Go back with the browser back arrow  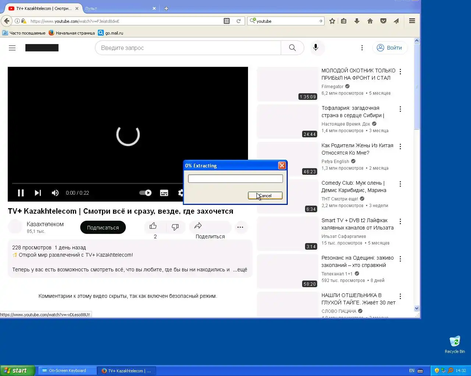pyautogui.click(x=7, y=21)
